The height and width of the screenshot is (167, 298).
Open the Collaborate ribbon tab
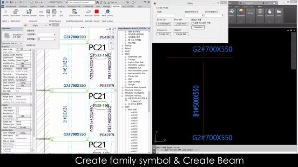[88, 6]
